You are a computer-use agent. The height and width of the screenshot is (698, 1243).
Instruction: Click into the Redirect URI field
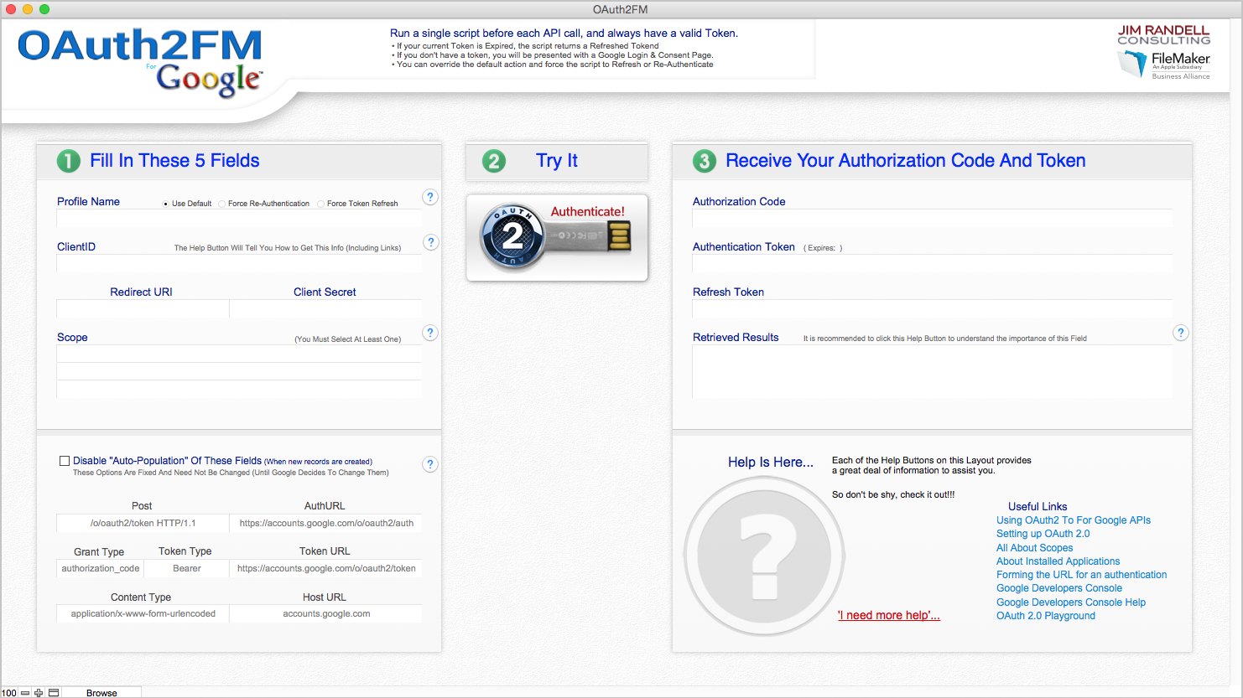coord(143,309)
